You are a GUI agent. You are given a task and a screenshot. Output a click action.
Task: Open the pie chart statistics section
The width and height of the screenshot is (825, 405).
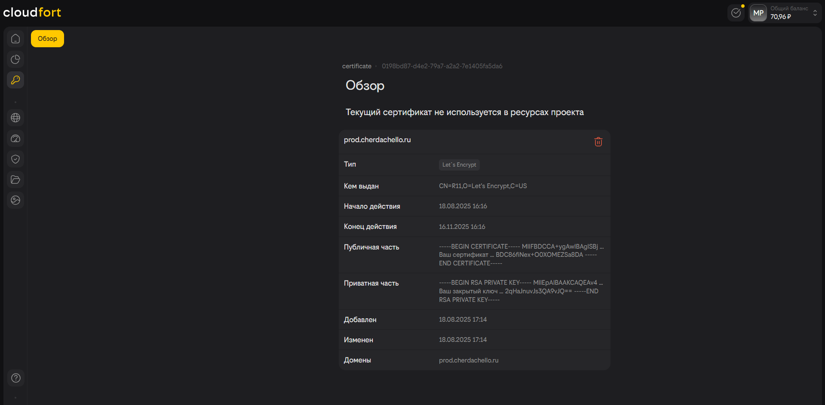pyautogui.click(x=15, y=59)
